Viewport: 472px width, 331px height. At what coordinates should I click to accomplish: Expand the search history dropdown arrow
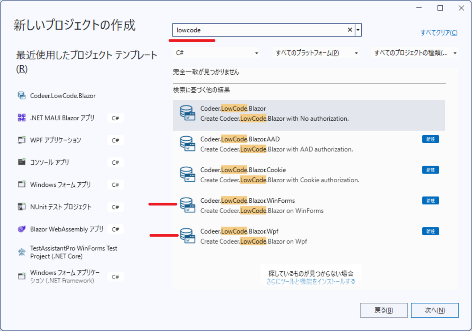pos(358,30)
